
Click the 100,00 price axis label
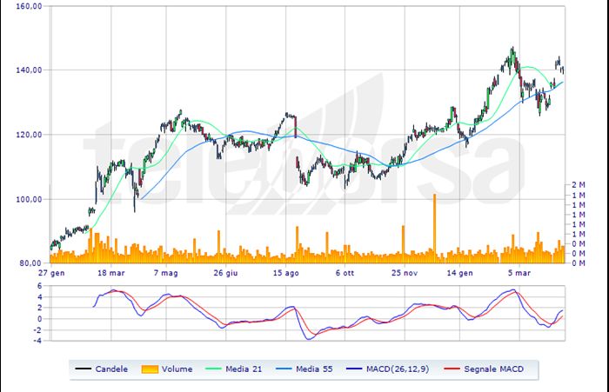coord(30,199)
